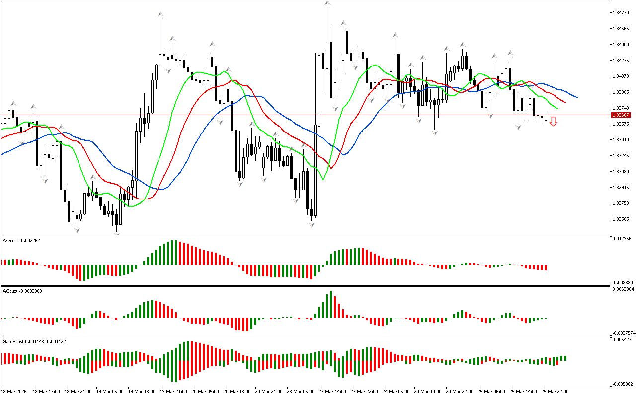Select the red Alligator teeth line's right end

(564, 102)
